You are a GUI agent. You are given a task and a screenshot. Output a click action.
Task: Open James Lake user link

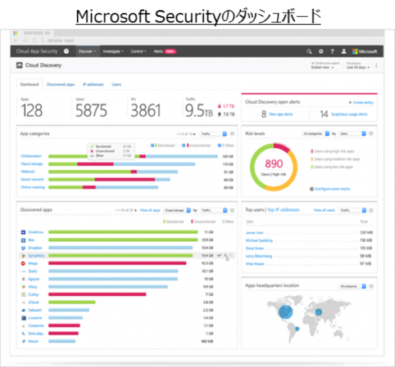(255, 232)
